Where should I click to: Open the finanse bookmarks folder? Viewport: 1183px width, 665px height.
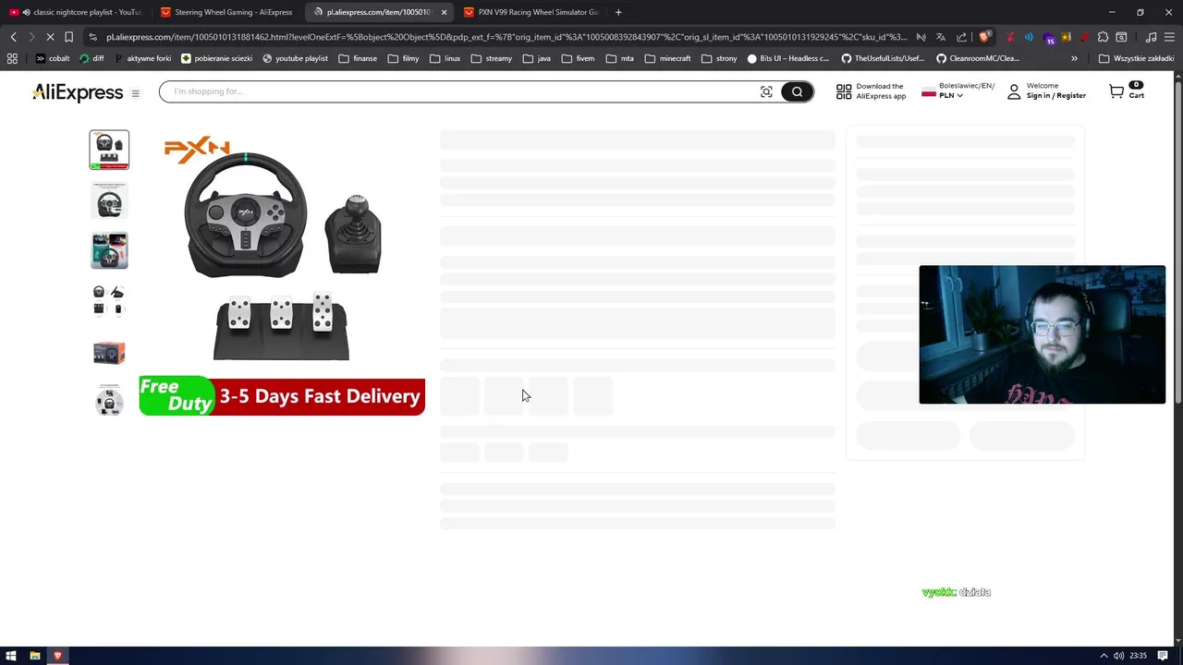[358, 58]
